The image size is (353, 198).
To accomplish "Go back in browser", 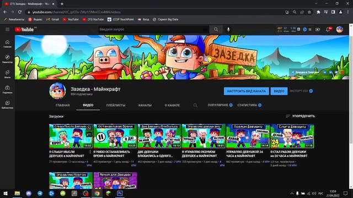I will point(5,12).
